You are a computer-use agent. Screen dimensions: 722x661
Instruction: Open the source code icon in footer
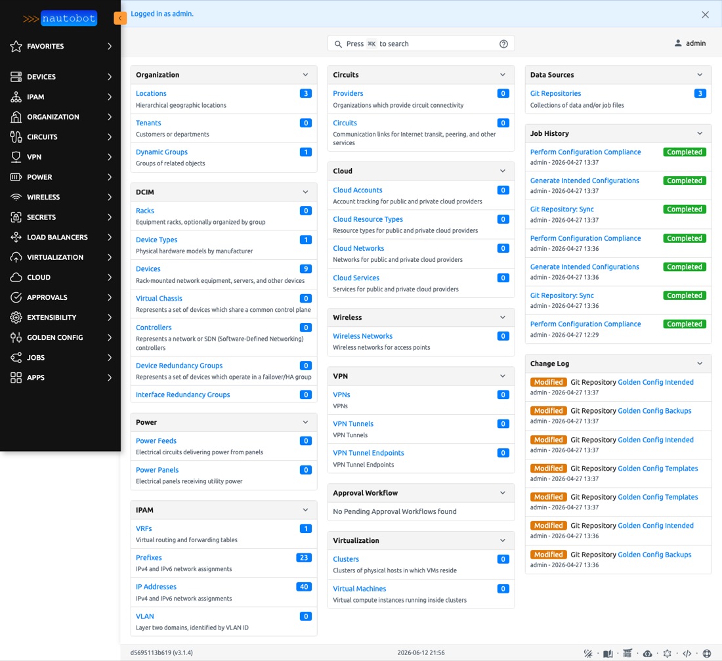coord(687,653)
